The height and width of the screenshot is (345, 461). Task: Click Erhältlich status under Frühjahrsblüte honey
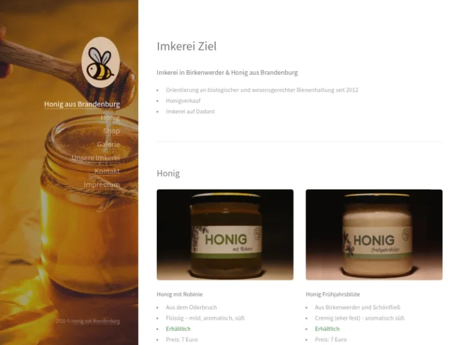click(x=327, y=329)
